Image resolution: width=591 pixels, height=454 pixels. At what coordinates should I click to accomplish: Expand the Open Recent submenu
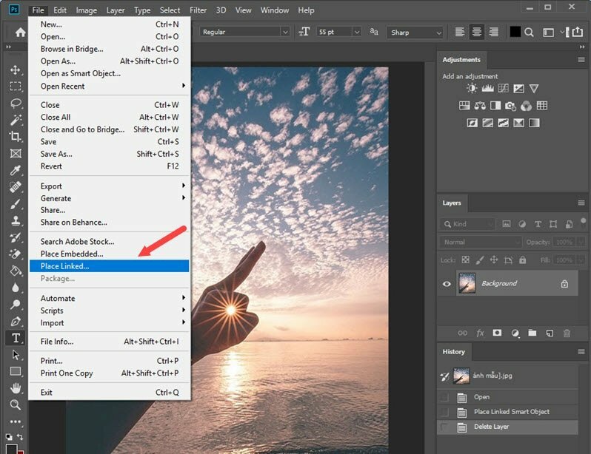110,87
